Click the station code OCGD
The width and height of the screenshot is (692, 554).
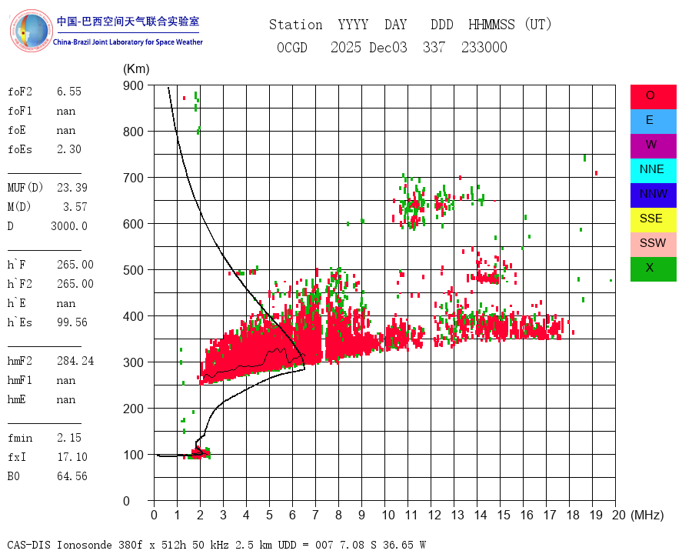[x=291, y=47]
